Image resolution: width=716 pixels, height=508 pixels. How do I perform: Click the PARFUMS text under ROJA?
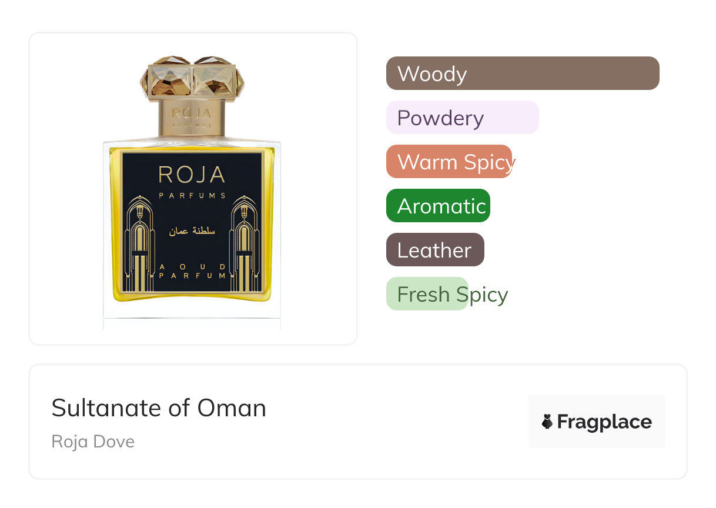click(192, 195)
